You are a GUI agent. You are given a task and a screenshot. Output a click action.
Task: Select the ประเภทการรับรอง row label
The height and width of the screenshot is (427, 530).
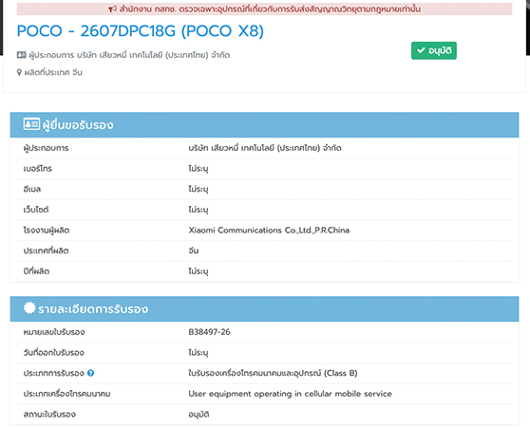tap(53, 373)
